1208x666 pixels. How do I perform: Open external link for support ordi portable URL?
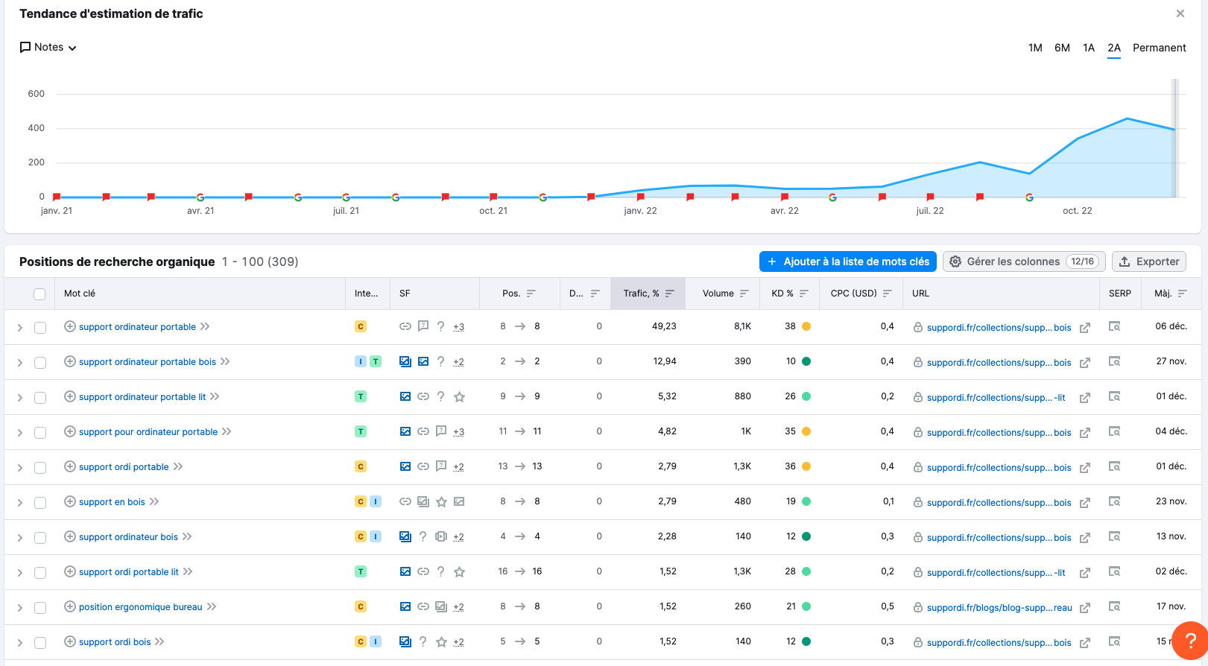click(1085, 468)
